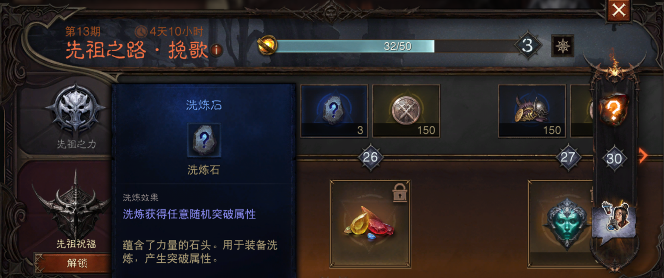The image size is (664, 278).
Task: Select level 26 diamond marker
Action: pyautogui.click(x=370, y=157)
